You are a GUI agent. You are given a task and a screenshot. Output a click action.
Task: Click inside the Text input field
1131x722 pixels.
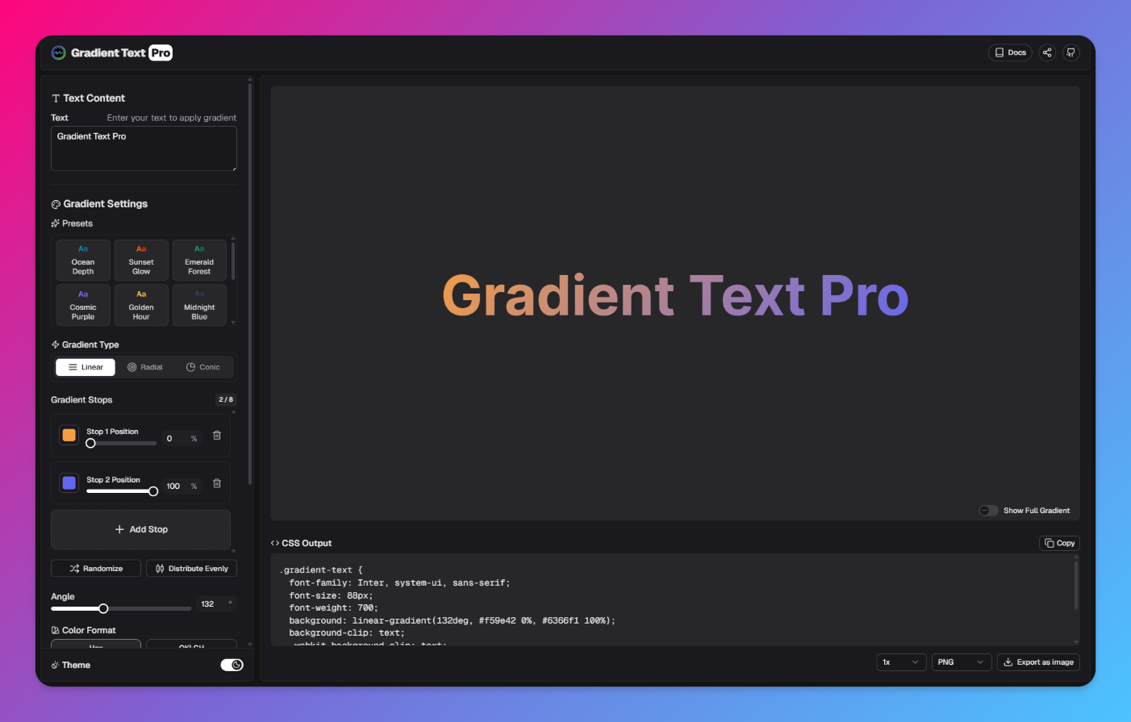click(x=144, y=148)
